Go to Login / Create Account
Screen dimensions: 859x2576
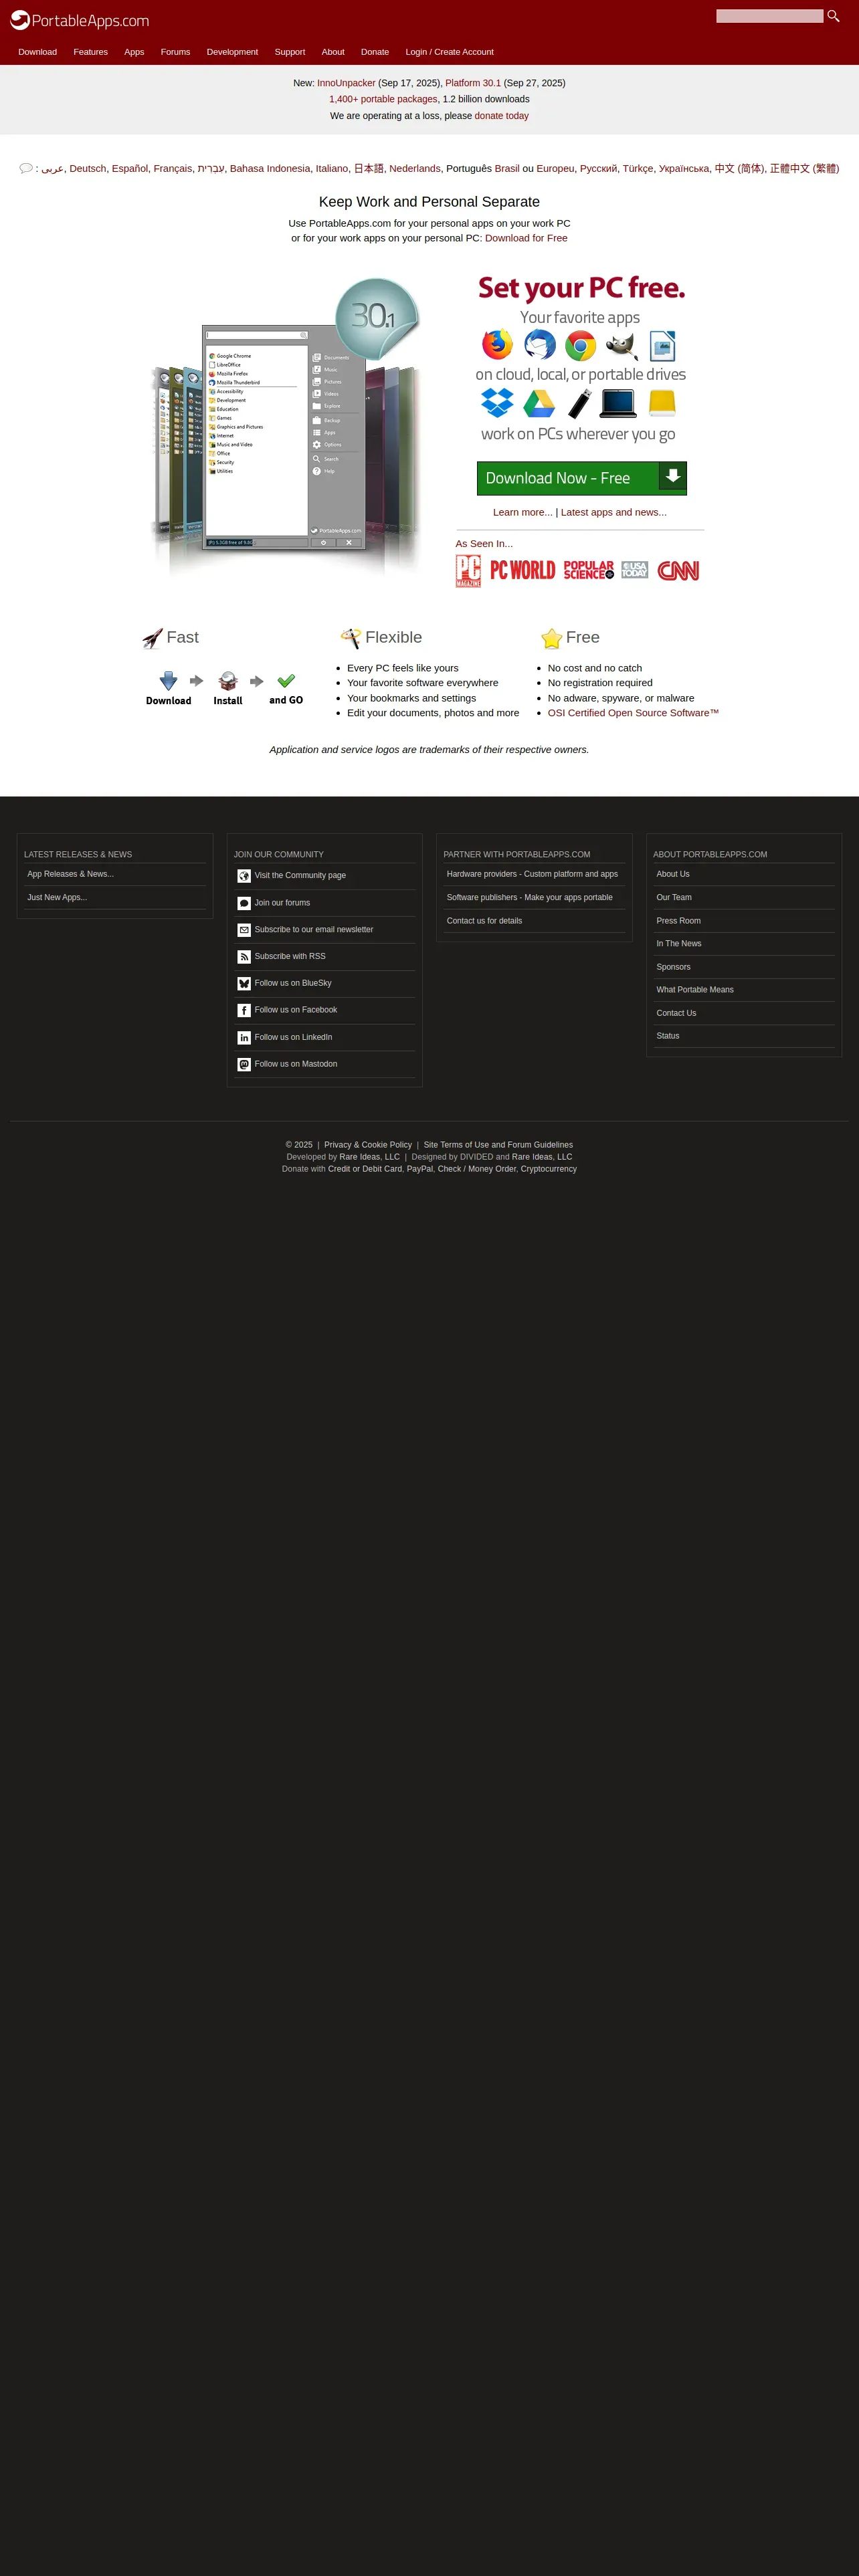449,52
